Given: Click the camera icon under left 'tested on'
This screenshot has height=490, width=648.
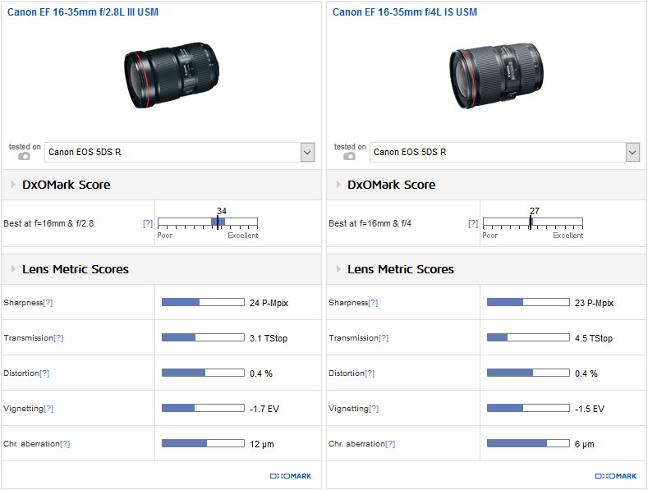Looking at the screenshot, I should coord(25,156).
